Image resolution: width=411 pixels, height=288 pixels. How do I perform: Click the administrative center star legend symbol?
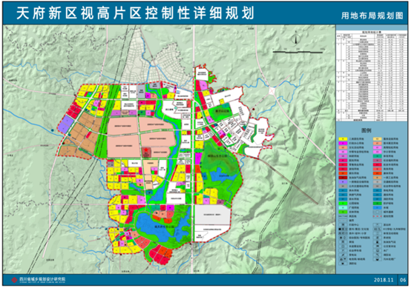343,224
